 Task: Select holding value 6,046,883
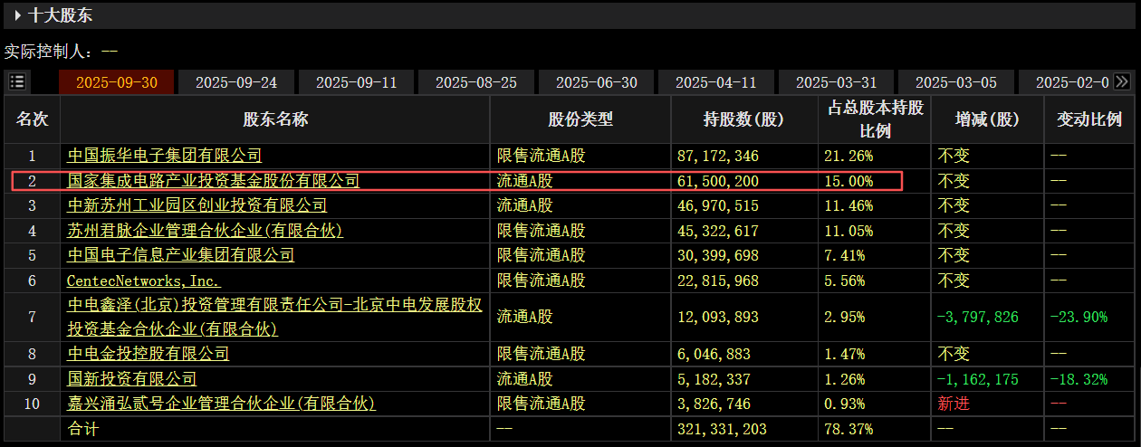tap(714, 354)
